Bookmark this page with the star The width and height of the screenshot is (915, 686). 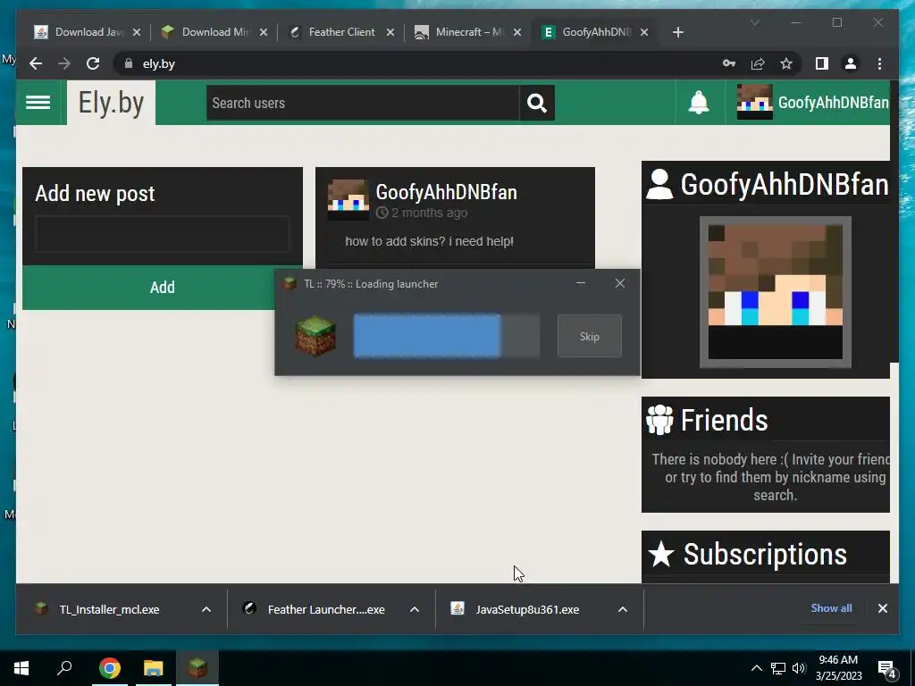tap(786, 63)
